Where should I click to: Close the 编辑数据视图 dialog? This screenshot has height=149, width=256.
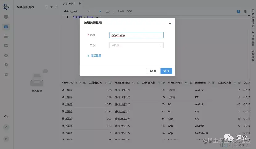[170, 23]
